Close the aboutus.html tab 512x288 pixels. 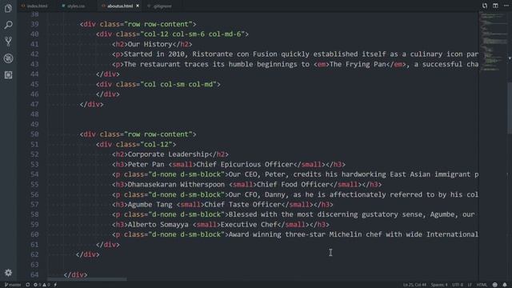point(138,6)
